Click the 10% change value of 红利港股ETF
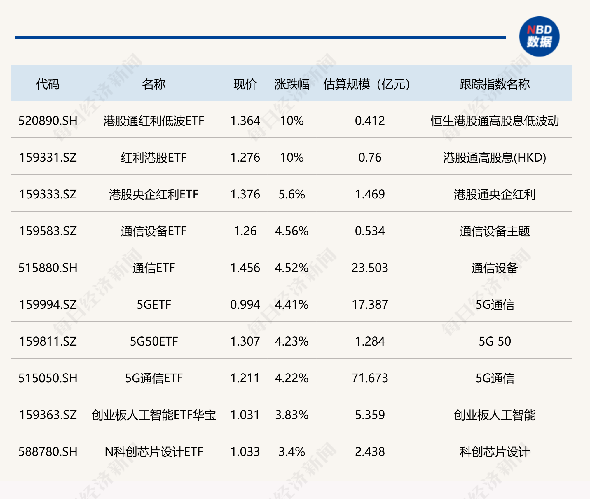The image size is (590, 499). [291, 158]
